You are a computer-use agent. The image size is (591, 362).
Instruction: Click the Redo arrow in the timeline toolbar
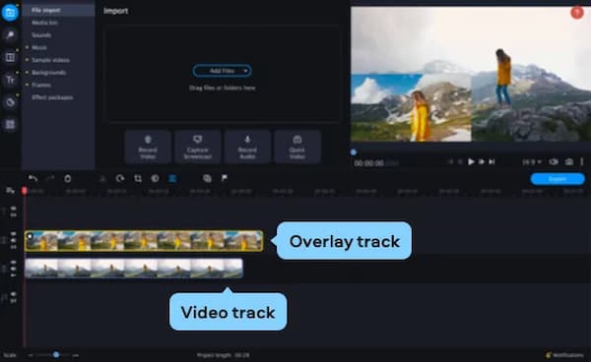[50, 178]
